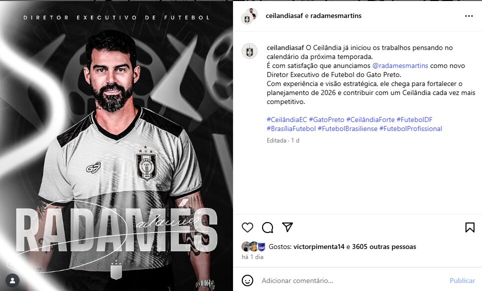Image resolution: width=482 pixels, height=291 pixels.
Task: Open the #GatoPreto hashtag
Action: click(x=326, y=119)
